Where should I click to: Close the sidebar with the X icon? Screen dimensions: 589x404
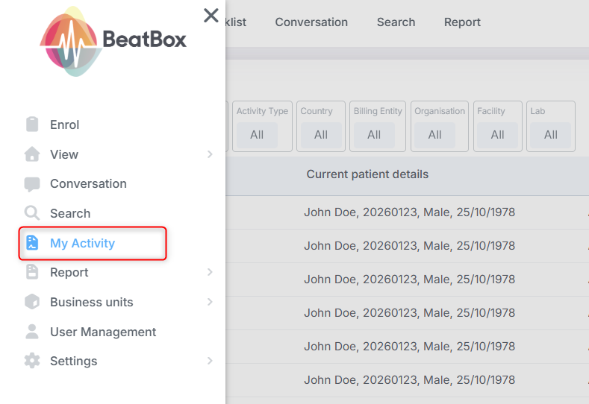click(211, 16)
